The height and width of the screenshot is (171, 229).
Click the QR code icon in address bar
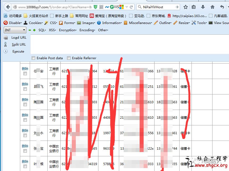pyautogui.click(x=101, y=7)
